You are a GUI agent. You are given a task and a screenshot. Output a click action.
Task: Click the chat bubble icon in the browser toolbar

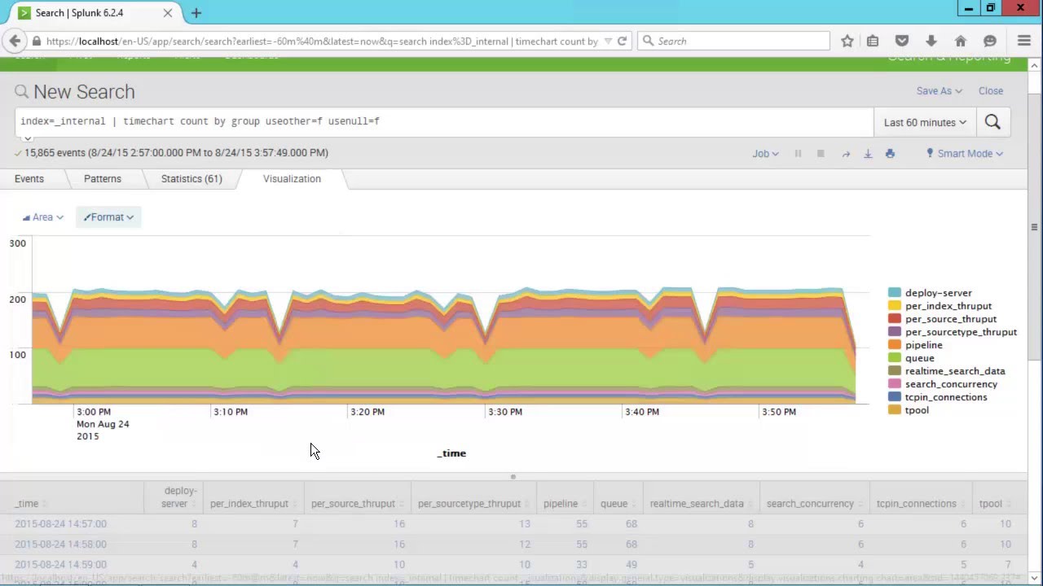[x=990, y=41]
